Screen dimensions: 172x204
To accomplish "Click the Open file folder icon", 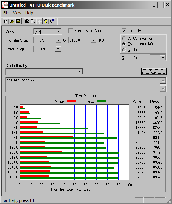I will pyautogui.click(x=12, y=21).
